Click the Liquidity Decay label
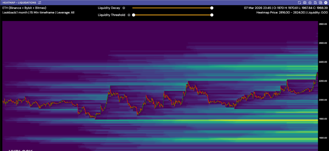329x151 pixels. 109,8
